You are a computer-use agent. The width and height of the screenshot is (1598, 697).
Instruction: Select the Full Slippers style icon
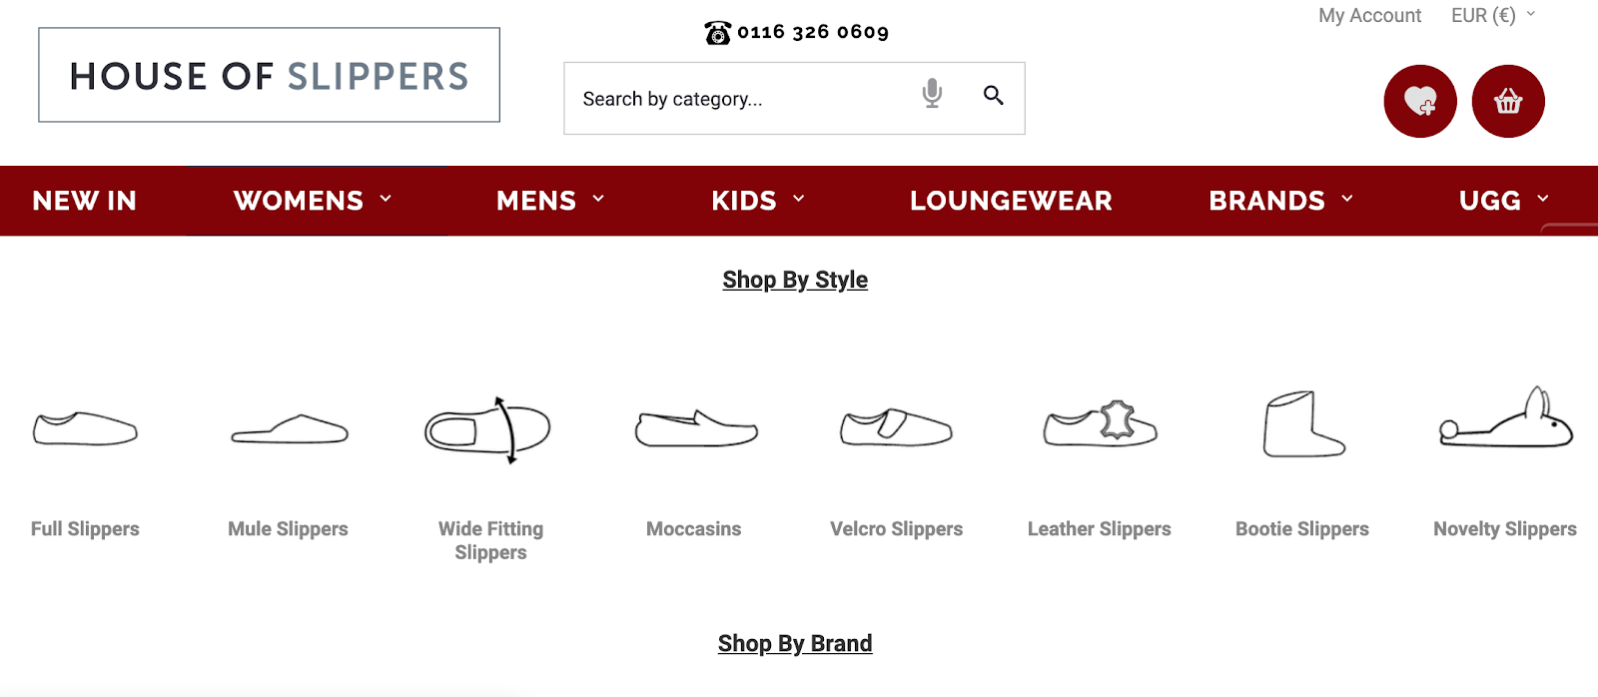[x=85, y=429]
